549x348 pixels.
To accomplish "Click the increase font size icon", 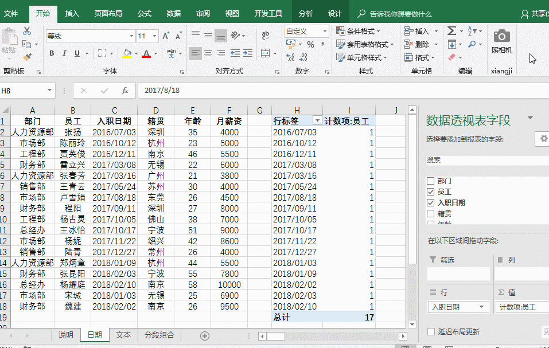I will [x=166, y=36].
